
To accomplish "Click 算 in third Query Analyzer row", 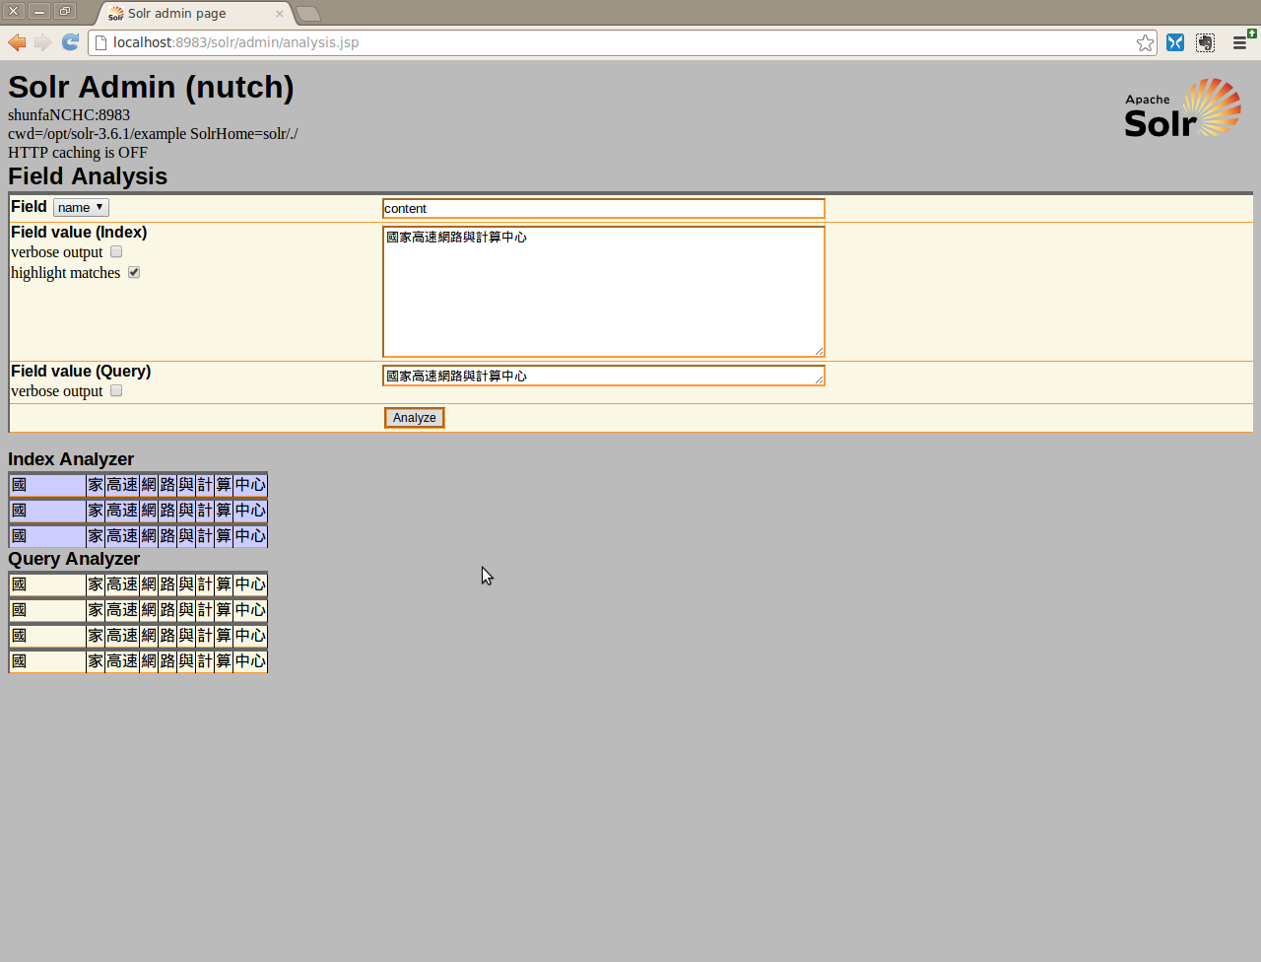I will pyautogui.click(x=224, y=636).
